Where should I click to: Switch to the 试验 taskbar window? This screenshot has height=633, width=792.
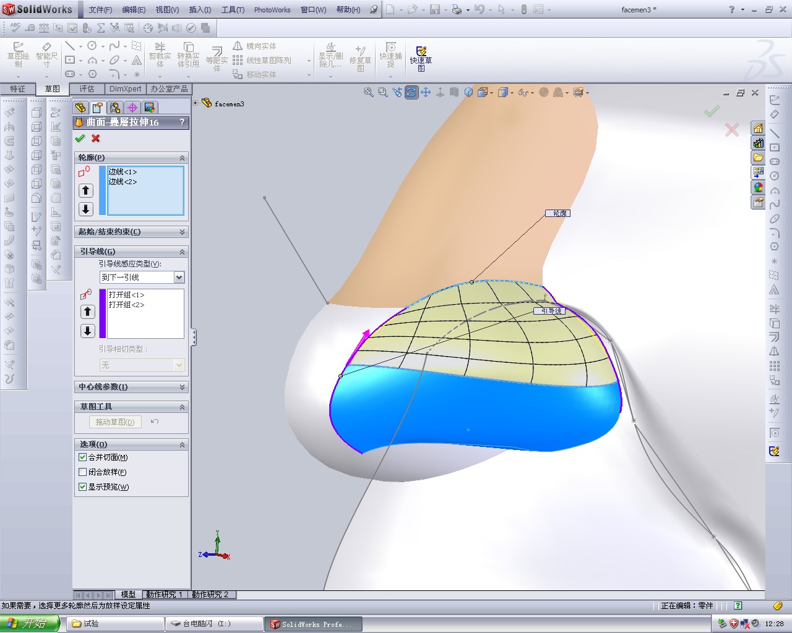tap(116, 624)
